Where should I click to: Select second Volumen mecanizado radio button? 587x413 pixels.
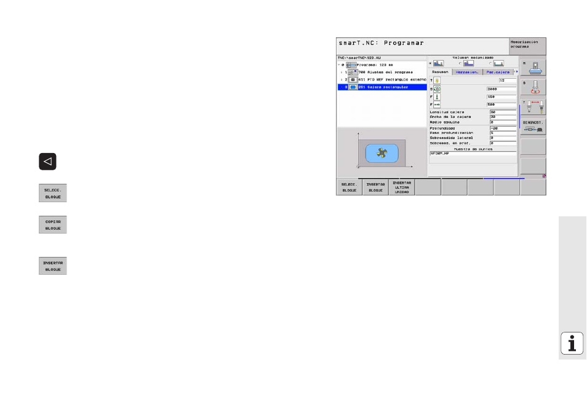point(460,63)
